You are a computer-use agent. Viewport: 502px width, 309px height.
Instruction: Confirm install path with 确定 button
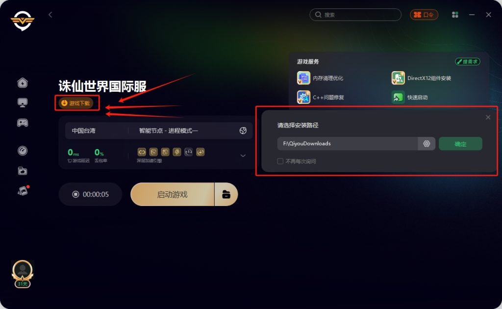coord(460,144)
